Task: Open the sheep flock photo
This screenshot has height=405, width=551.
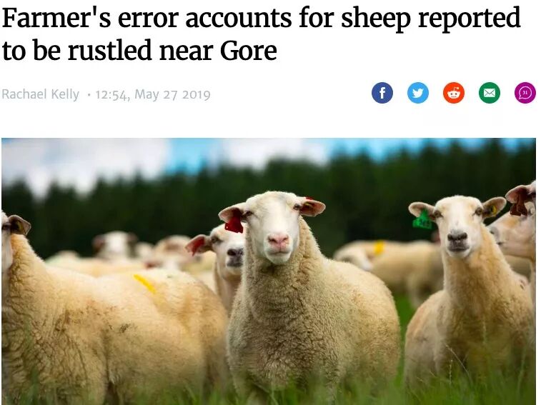Action: coord(269,271)
